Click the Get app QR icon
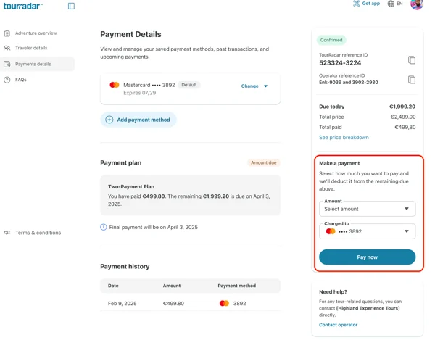 [356, 4]
